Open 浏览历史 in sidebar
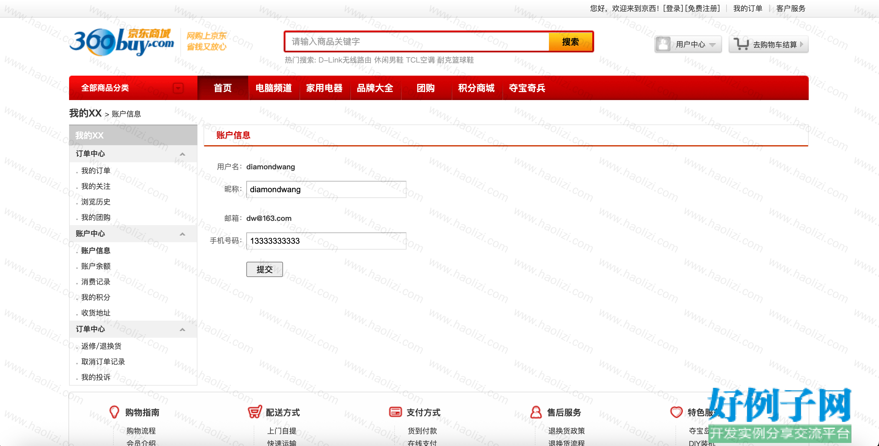The height and width of the screenshot is (446, 879). click(x=96, y=202)
